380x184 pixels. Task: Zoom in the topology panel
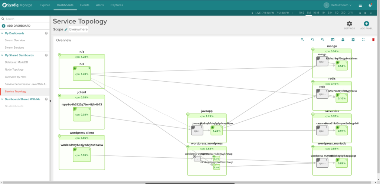coord(322,39)
